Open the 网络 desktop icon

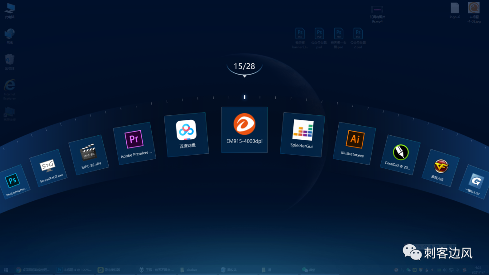pos(10,37)
